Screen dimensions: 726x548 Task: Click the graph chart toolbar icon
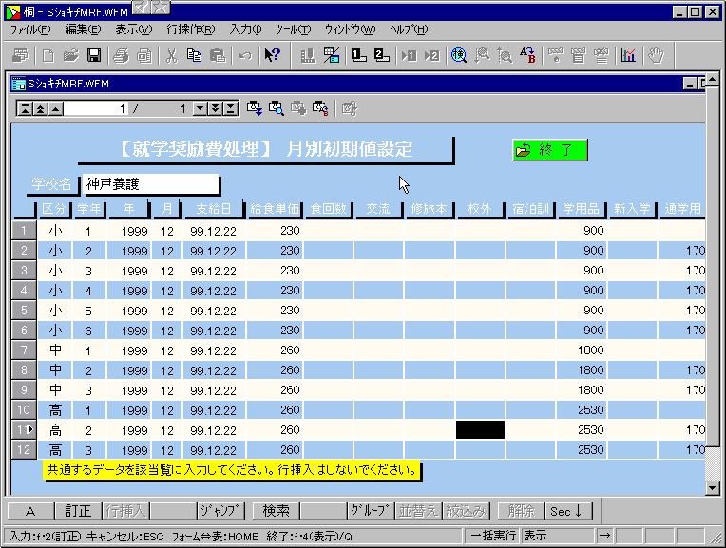pos(628,56)
